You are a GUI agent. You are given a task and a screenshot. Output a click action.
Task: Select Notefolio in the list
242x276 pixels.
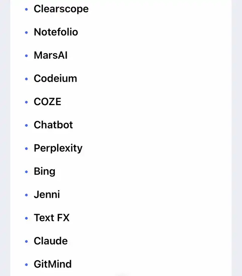(x=56, y=32)
